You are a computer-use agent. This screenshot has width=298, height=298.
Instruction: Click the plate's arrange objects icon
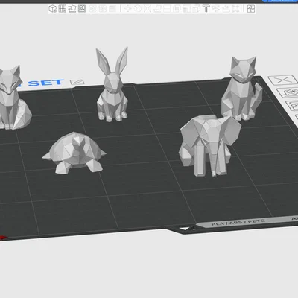292,105
